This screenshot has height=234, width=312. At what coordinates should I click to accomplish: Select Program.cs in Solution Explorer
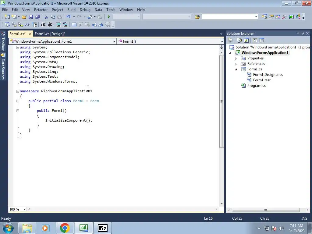tap(257, 86)
